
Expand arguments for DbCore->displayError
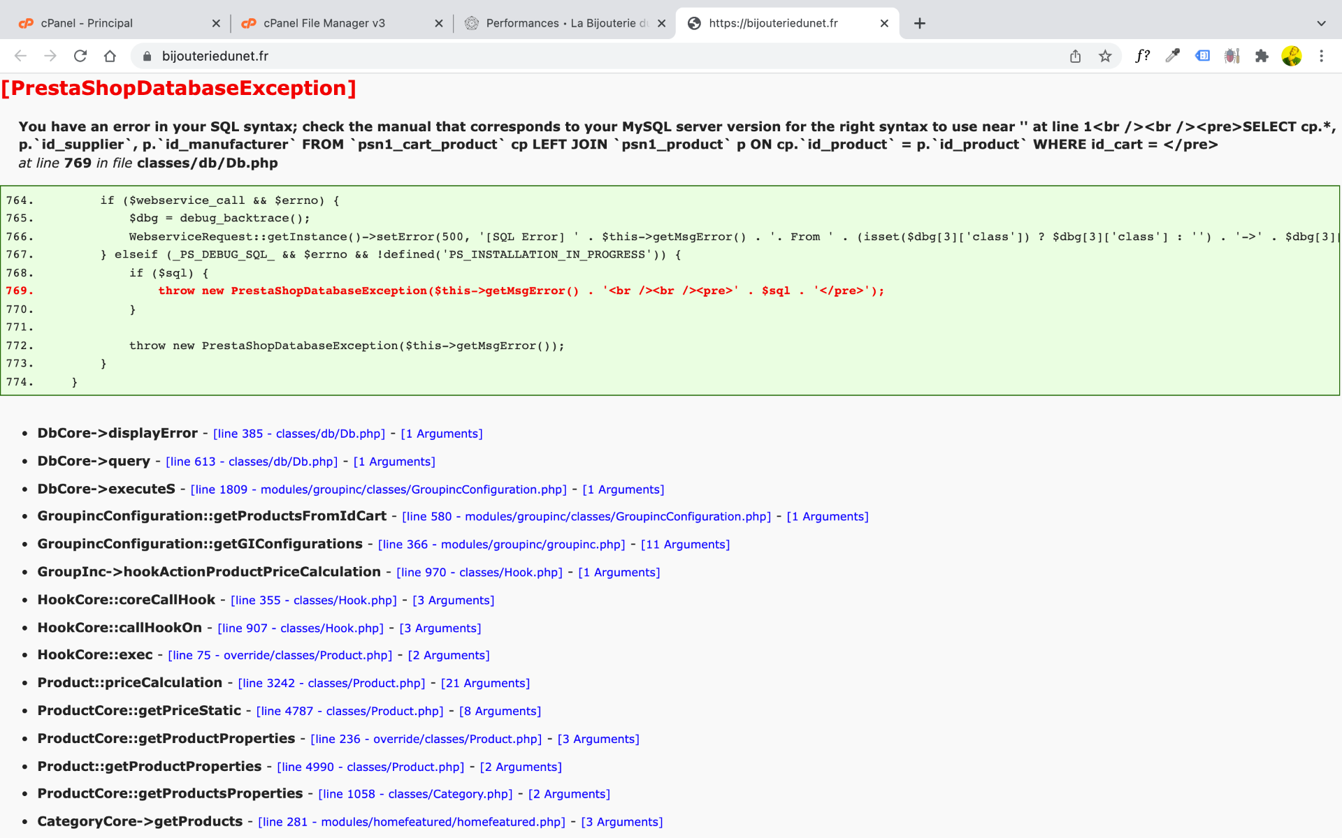coord(442,434)
